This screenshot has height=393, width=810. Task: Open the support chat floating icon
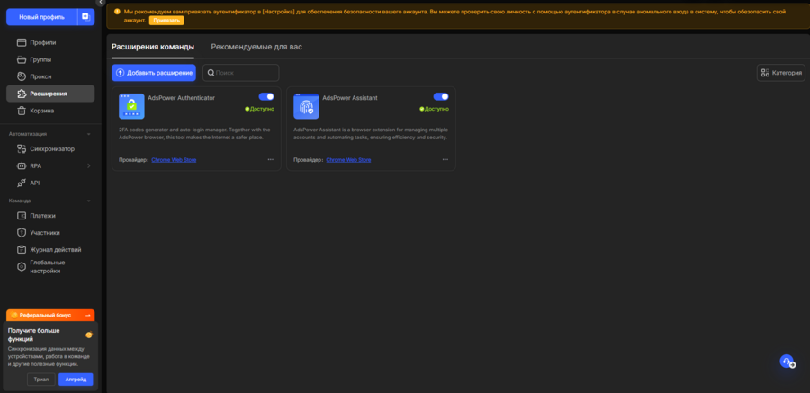787,362
